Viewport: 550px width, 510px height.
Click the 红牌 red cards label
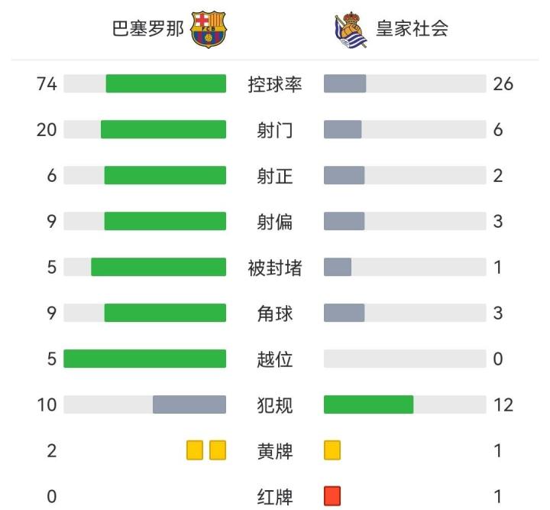275,497
